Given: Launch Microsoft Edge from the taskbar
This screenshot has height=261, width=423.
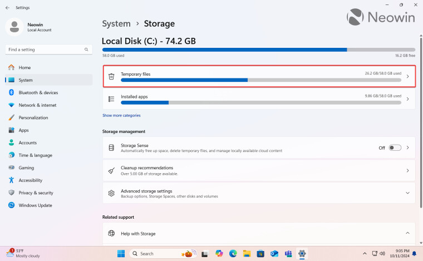Looking at the screenshot, I should [x=233, y=254].
